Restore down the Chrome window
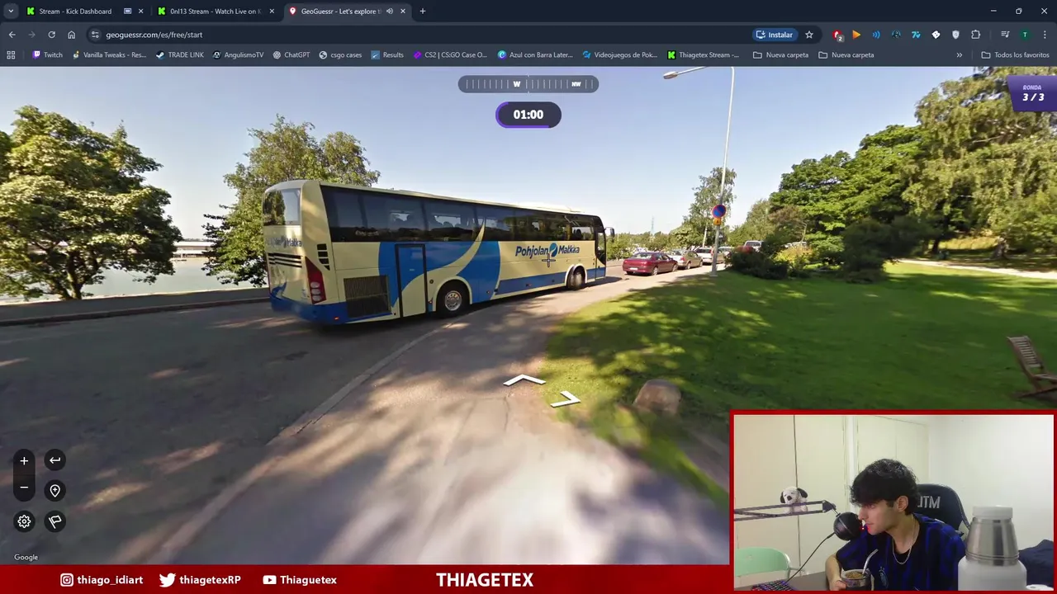 point(1018,11)
